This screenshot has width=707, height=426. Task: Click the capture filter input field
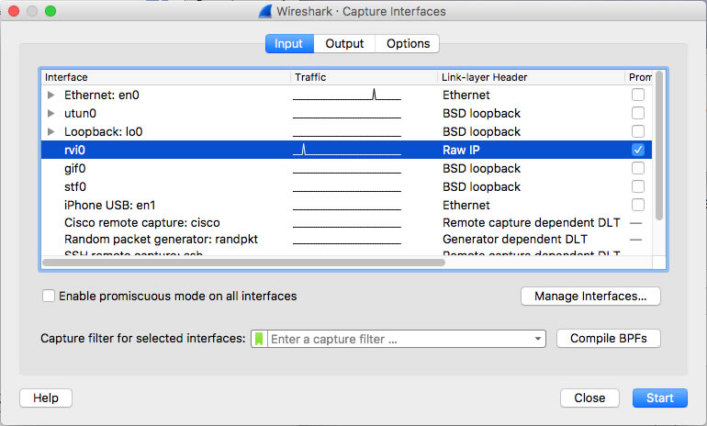398,339
